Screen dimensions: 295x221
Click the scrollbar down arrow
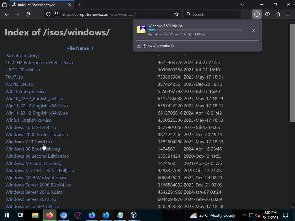292,207
